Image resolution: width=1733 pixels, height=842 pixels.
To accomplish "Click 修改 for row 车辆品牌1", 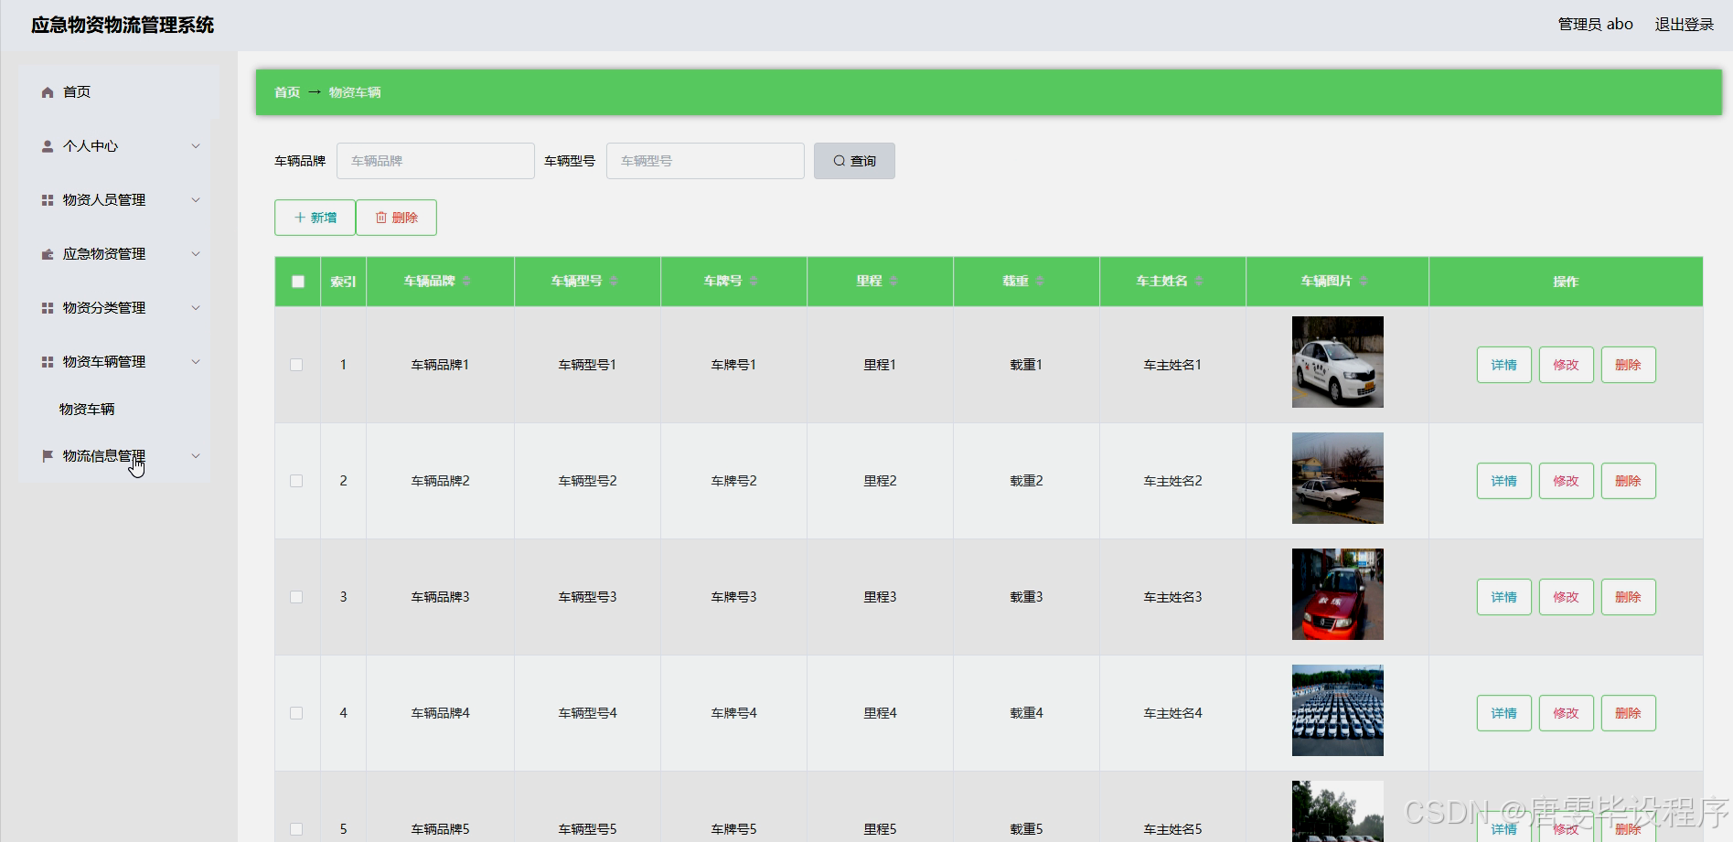I will pyautogui.click(x=1566, y=365).
